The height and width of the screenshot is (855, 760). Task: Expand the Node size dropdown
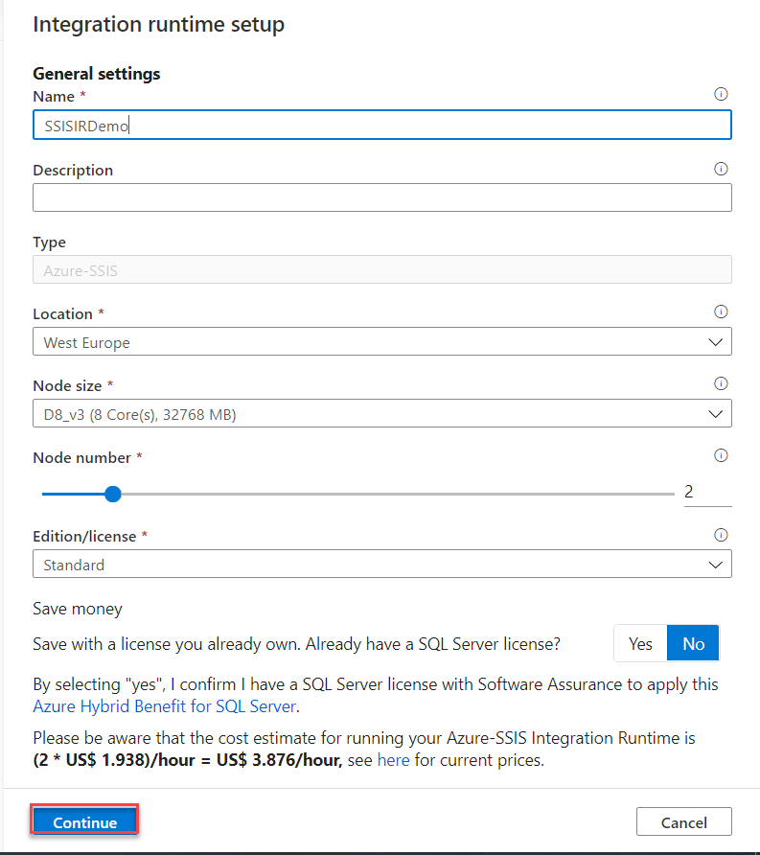715,413
